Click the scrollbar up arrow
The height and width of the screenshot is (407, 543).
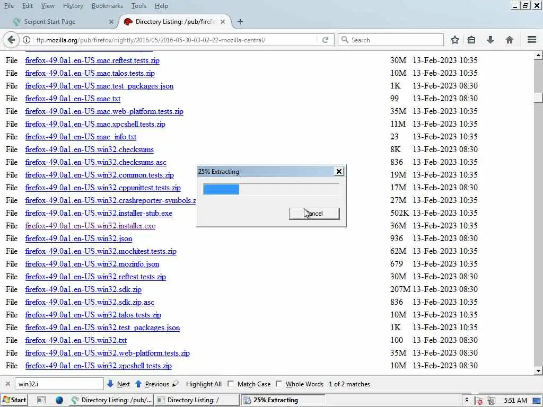coord(538,55)
